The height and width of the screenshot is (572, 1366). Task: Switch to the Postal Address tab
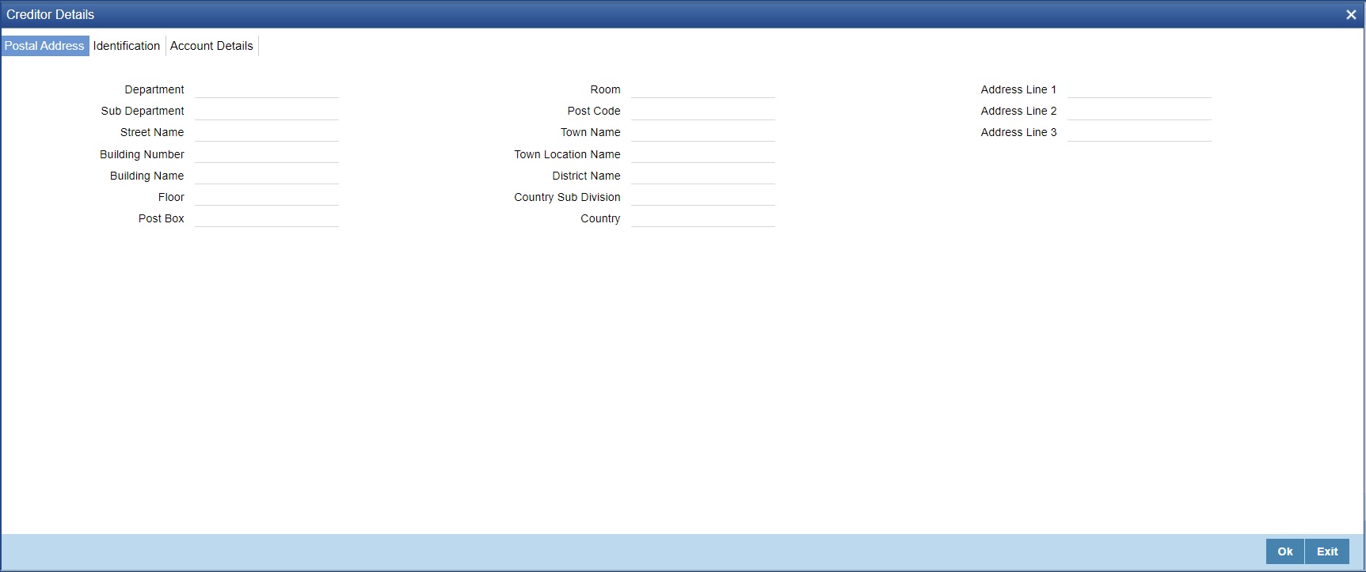pyautogui.click(x=44, y=46)
